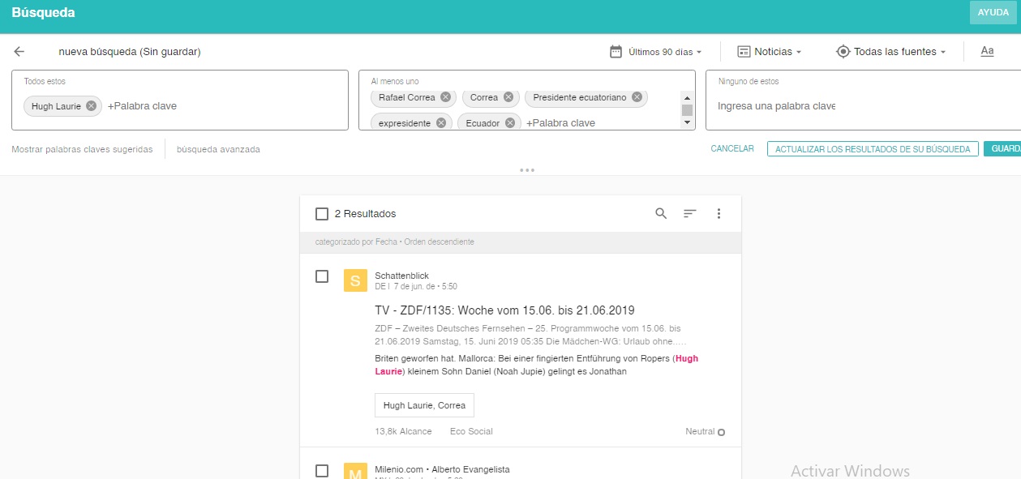Remove the expresidente keyword chip
Viewport: 1021px width, 479px height.
tap(441, 123)
